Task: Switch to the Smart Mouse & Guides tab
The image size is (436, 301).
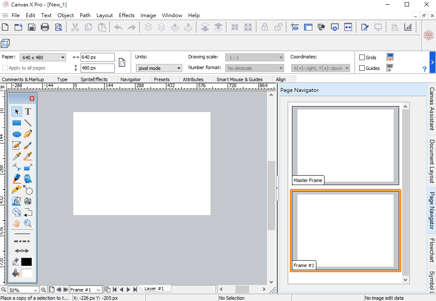Action: [x=239, y=79]
